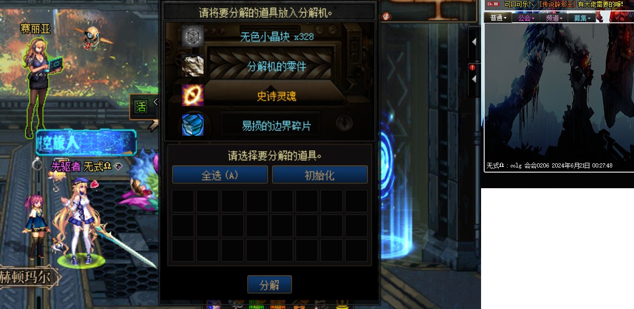Image resolution: width=634 pixels, height=309 pixels.
Task: Click the glowing epic soul icon
Action: point(192,95)
